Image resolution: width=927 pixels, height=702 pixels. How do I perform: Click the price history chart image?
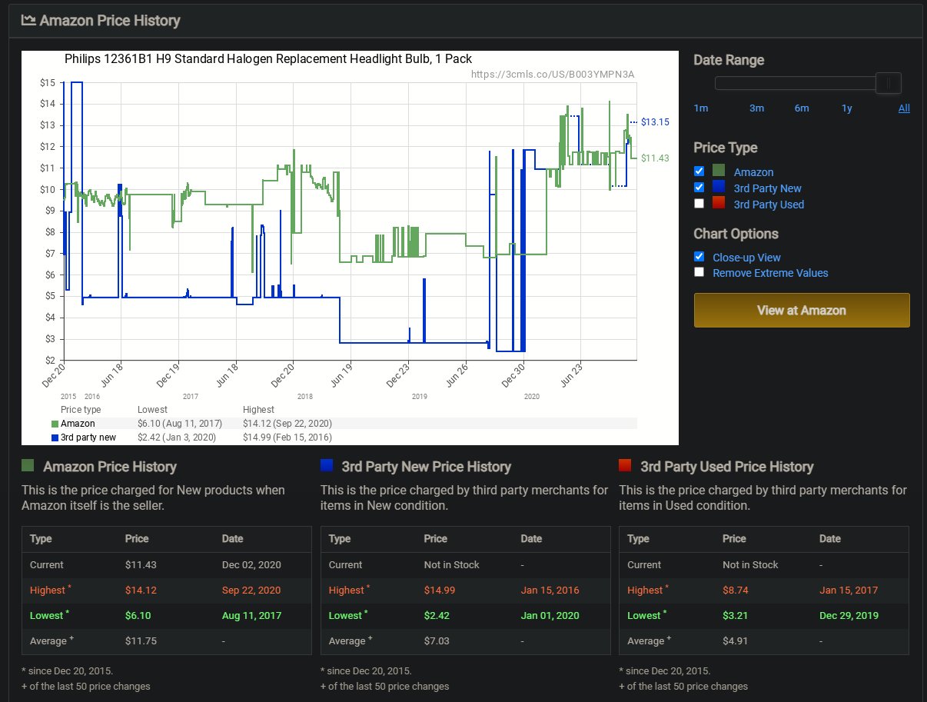tap(350, 248)
